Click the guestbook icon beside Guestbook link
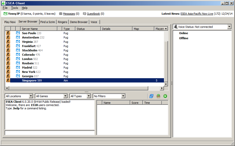The width and height of the screenshot is (235, 146). [85, 14]
